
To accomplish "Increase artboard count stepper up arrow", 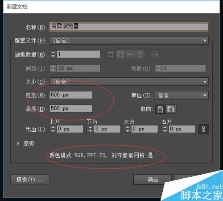I will coord(53,52).
